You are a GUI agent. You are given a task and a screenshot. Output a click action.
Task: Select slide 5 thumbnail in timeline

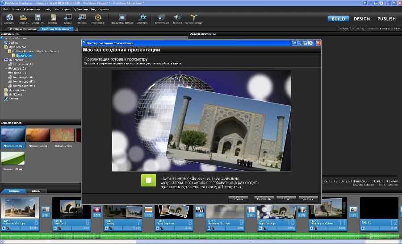pyautogui.click(x=20, y=208)
